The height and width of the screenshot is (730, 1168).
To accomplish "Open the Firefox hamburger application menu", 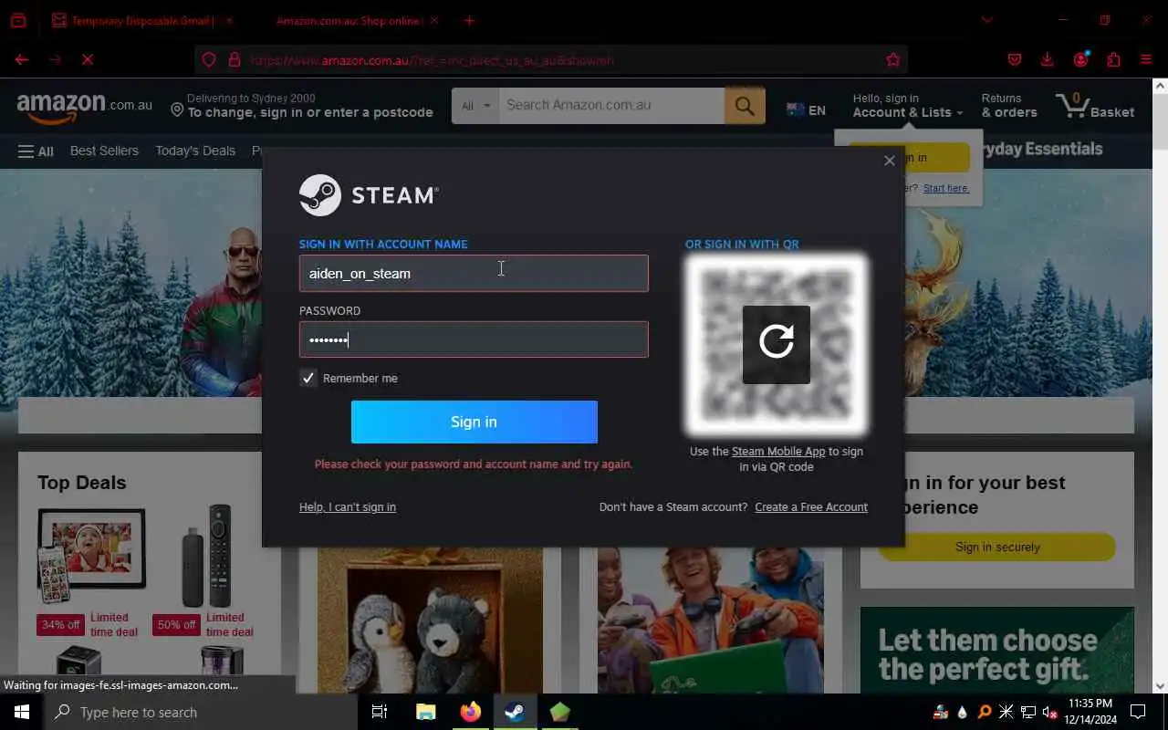I will coord(1146,59).
